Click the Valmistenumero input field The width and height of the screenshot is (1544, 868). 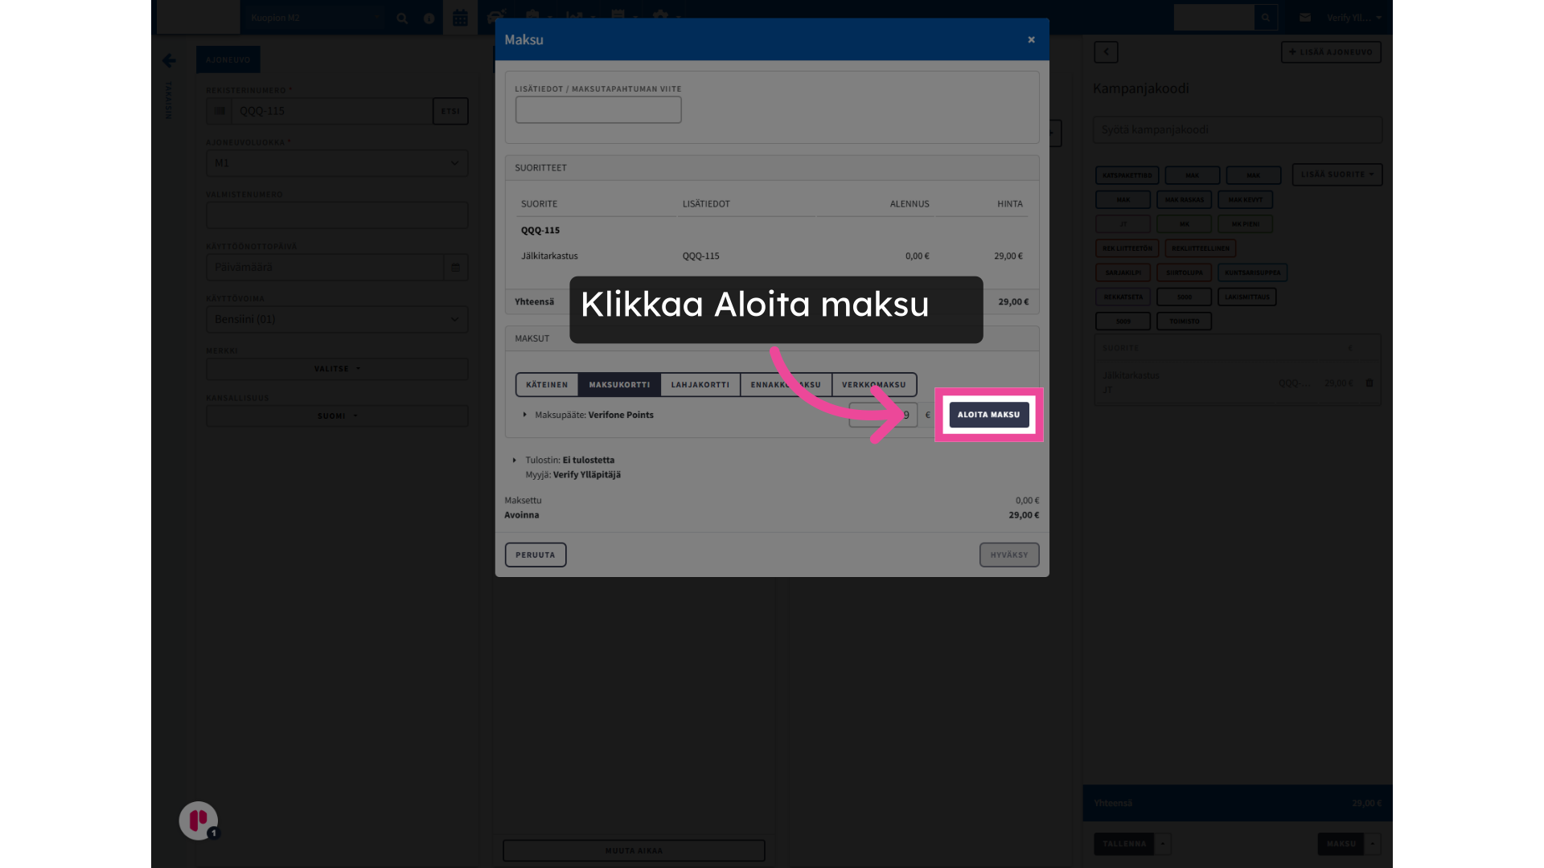coord(337,215)
